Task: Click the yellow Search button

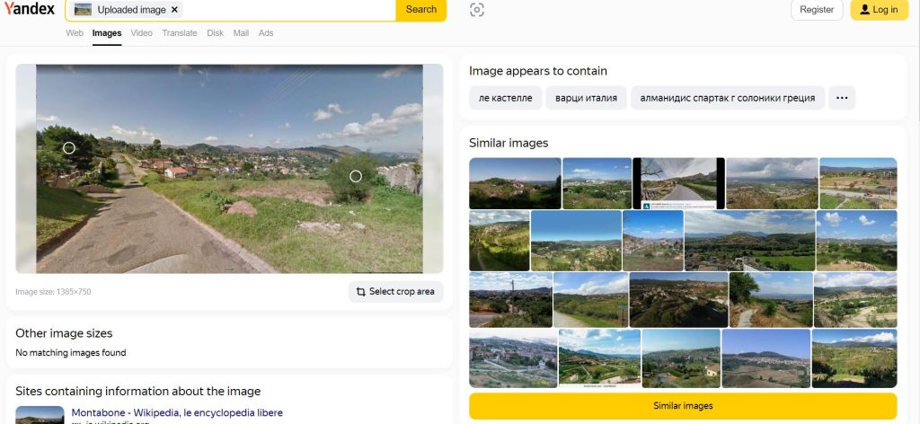Action: coord(420,9)
